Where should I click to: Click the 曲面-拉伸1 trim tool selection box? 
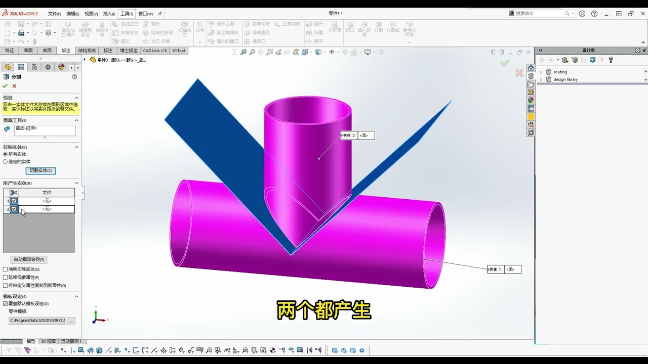click(x=45, y=130)
